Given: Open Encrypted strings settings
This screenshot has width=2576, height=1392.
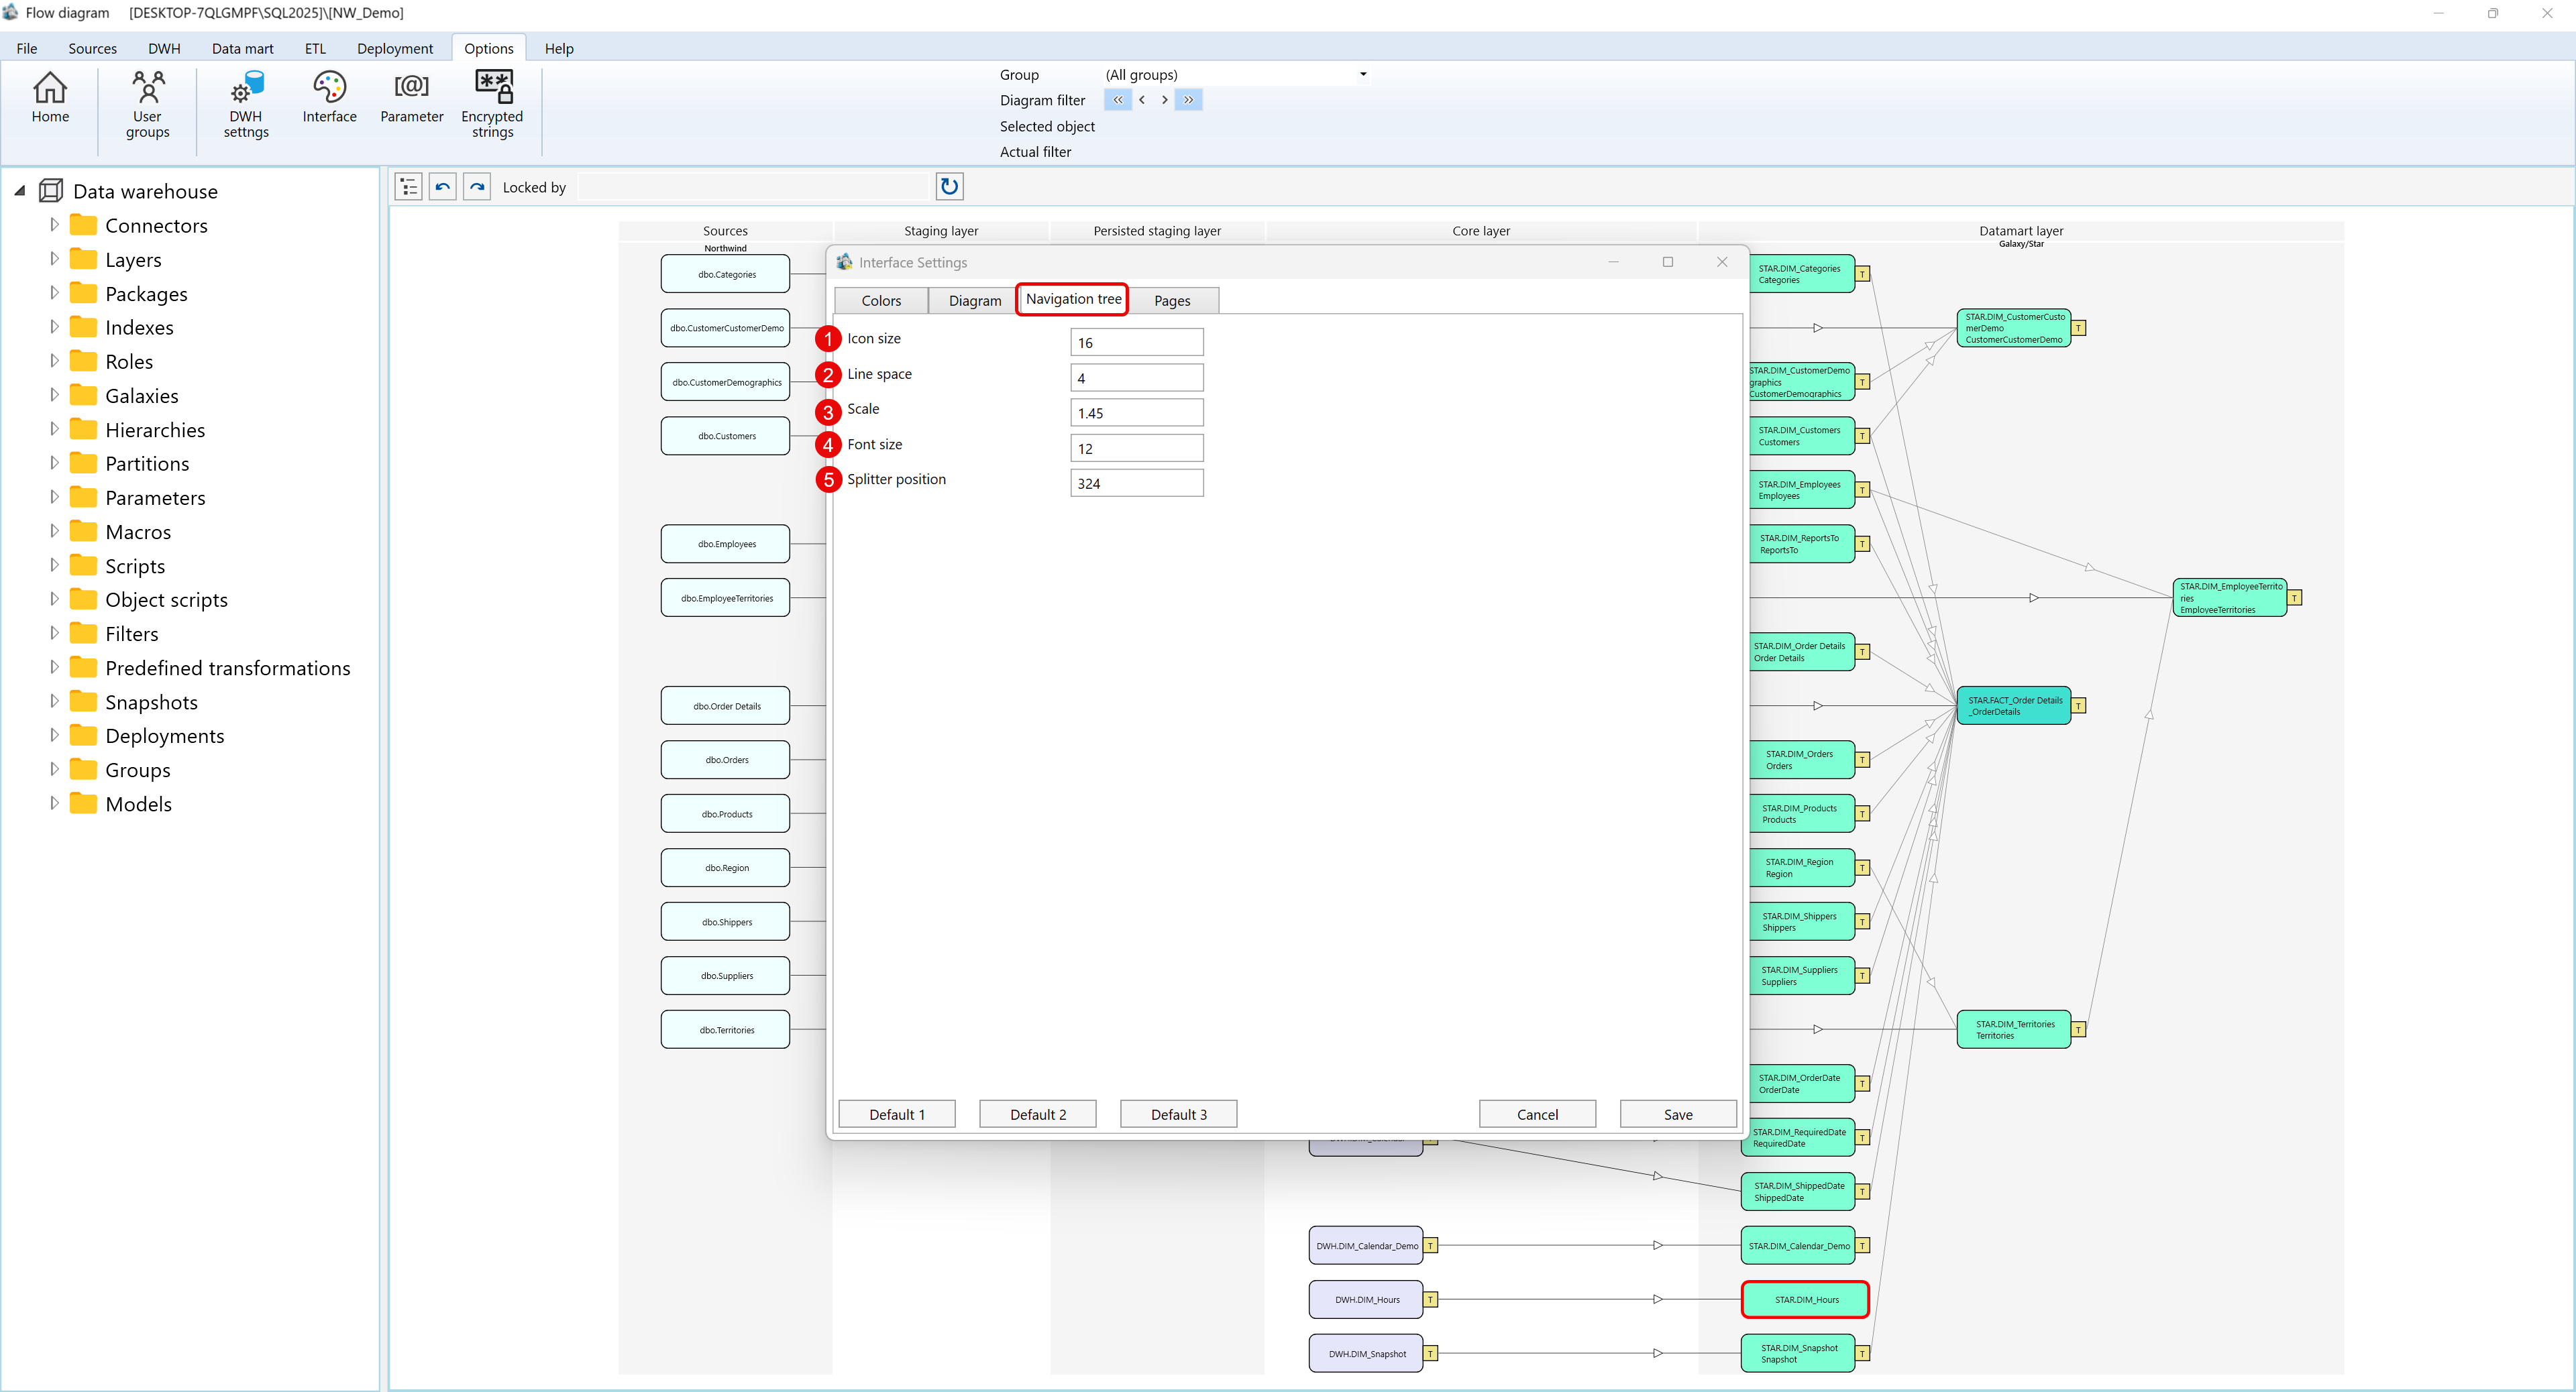Looking at the screenshot, I should point(492,103).
